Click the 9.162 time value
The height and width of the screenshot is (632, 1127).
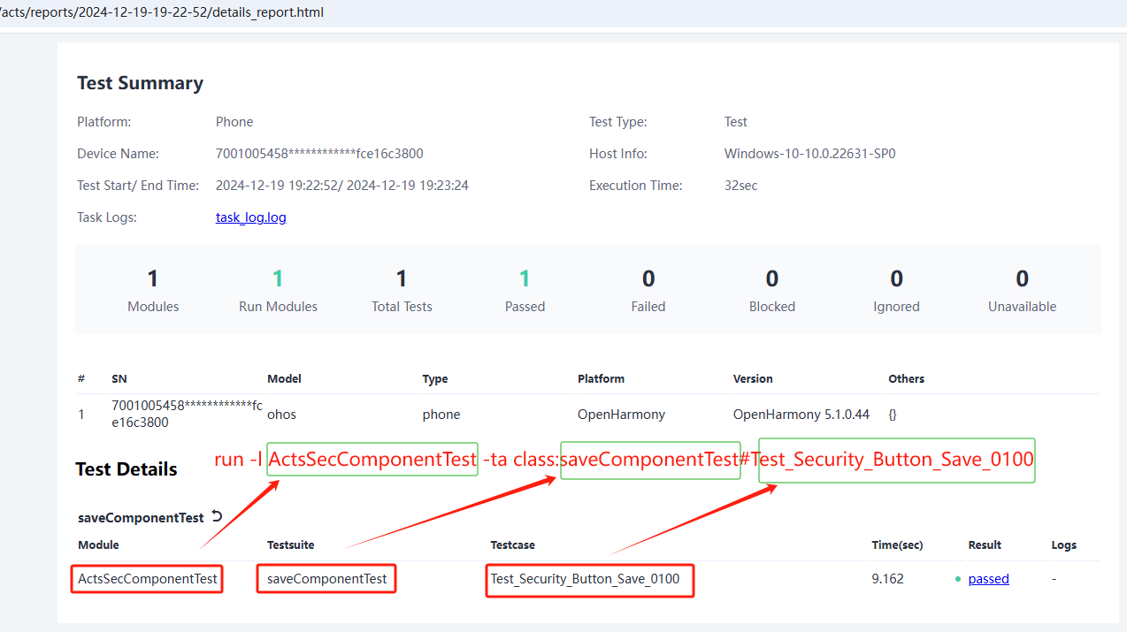pos(888,579)
